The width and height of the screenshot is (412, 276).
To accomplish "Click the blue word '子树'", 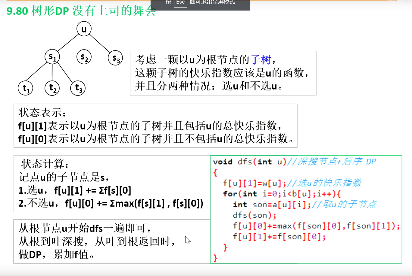I will (x=261, y=60).
